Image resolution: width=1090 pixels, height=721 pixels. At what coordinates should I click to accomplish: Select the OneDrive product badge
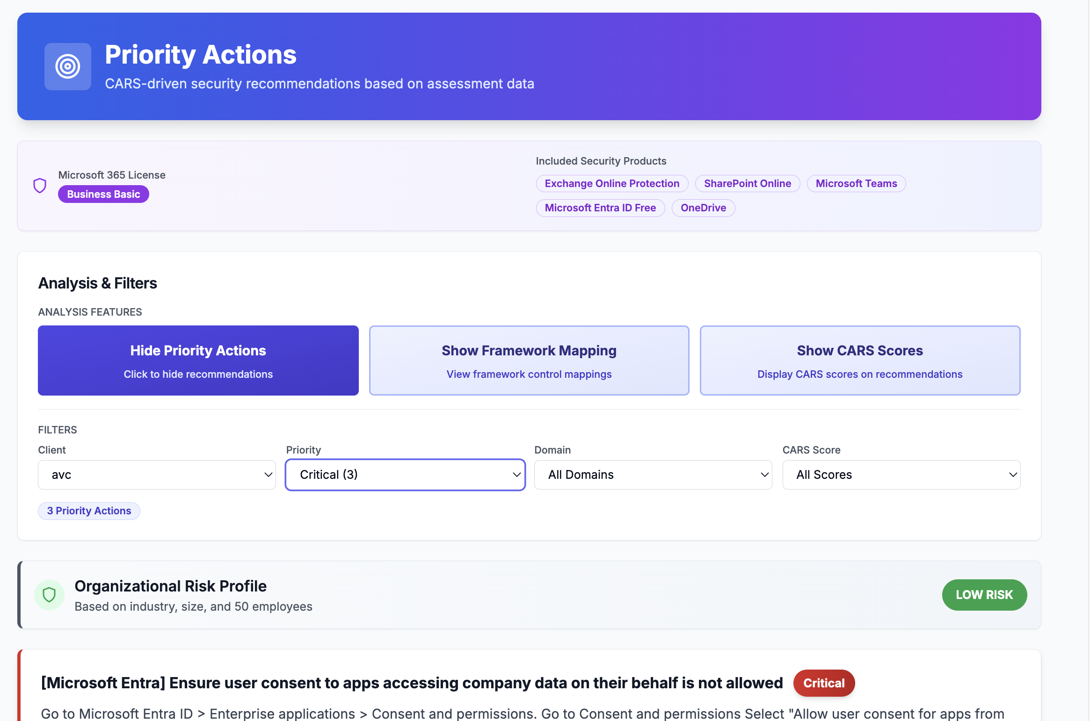click(x=703, y=208)
